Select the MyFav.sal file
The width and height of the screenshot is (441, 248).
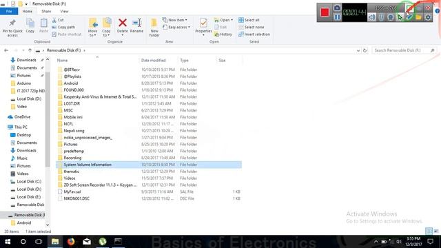pos(72,192)
